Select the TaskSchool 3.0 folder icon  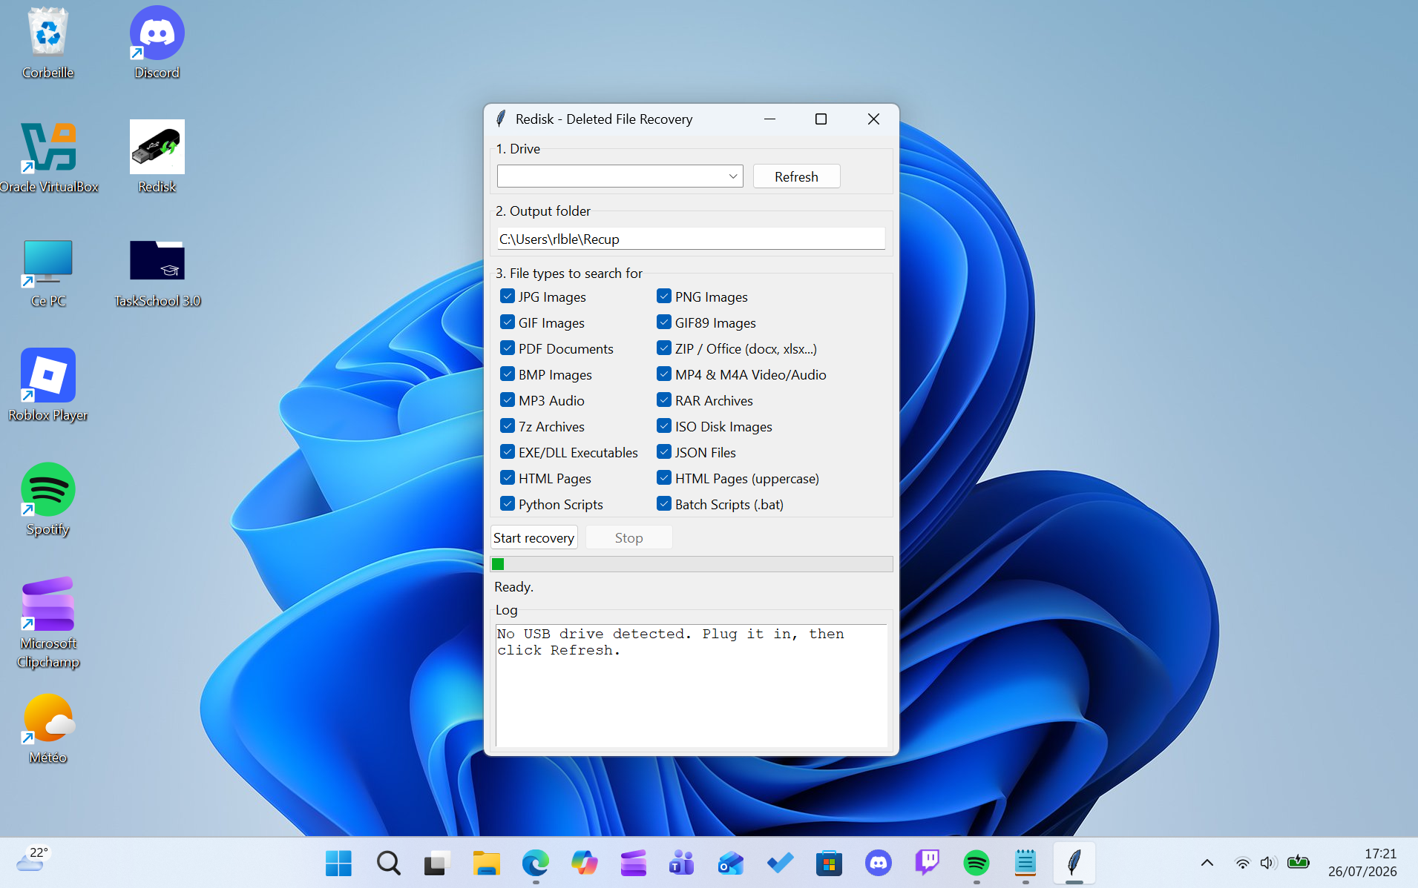click(x=157, y=272)
